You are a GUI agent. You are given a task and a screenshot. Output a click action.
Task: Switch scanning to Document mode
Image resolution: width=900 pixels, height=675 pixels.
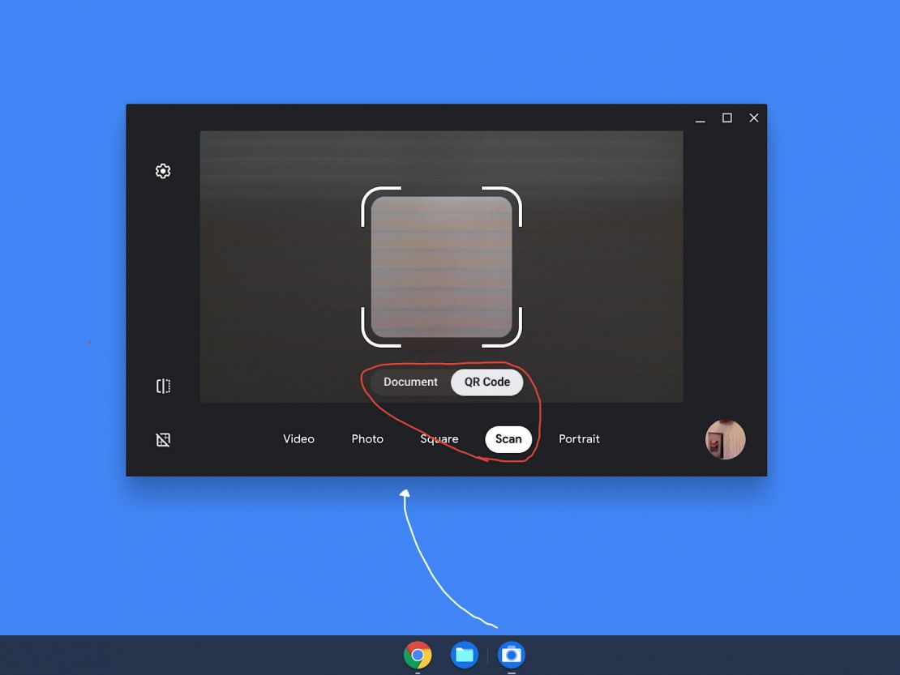click(x=410, y=382)
